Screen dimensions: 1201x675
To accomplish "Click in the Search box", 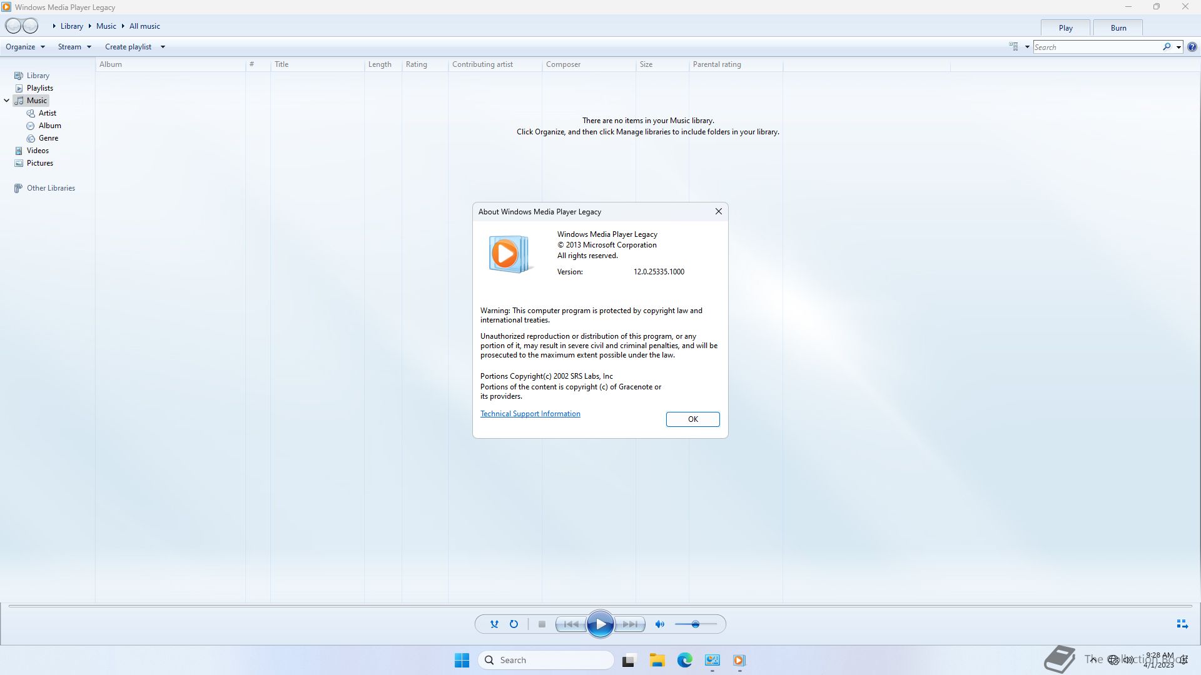I will (x=1097, y=47).
